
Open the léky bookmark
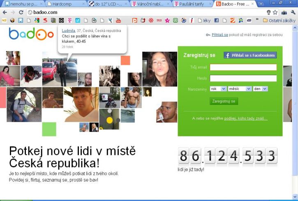[204, 21]
